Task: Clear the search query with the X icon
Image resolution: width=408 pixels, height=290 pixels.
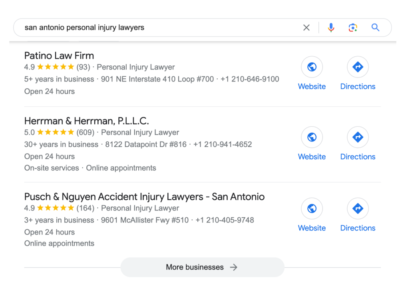Action: (x=306, y=28)
